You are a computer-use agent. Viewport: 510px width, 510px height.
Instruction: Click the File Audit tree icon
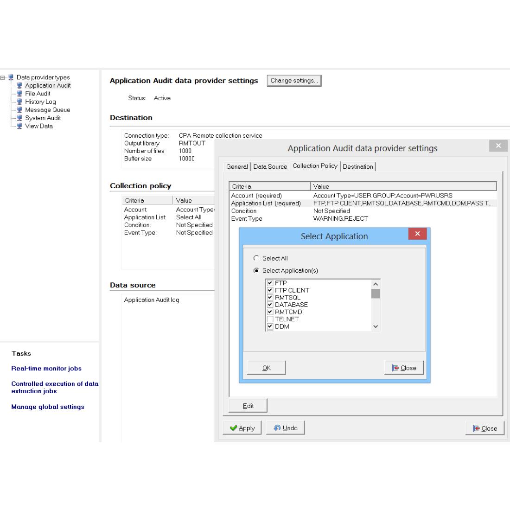[x=19, y=94]
